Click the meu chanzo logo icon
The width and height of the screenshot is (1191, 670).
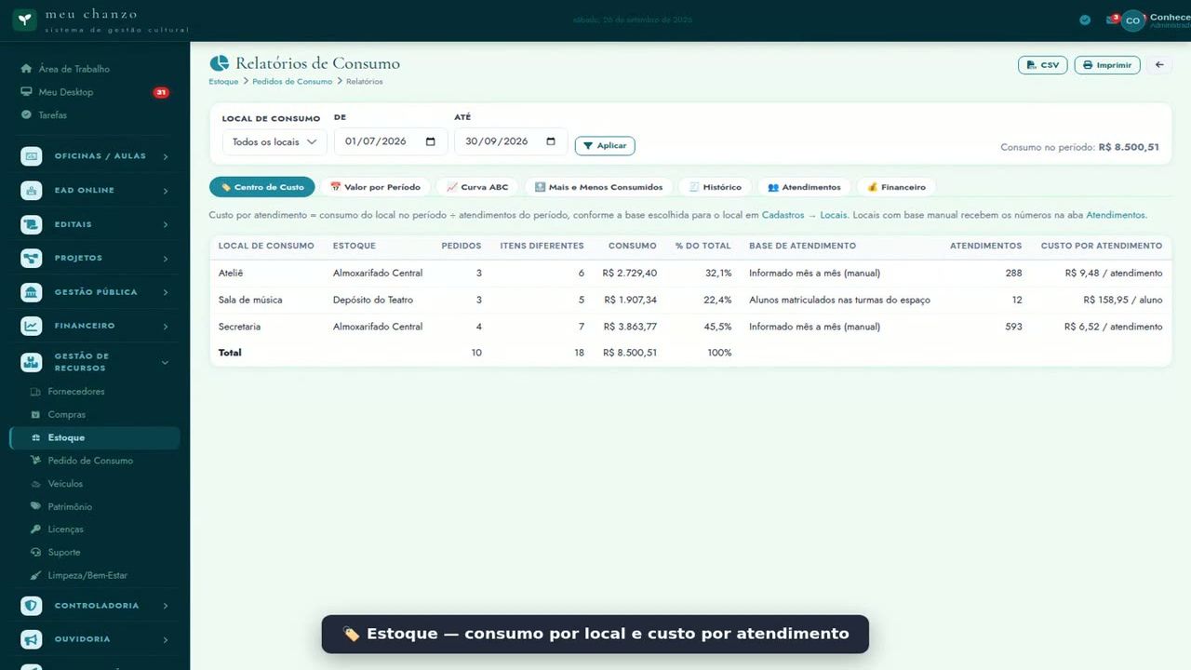pyautogui.click(x=25, y=20)
